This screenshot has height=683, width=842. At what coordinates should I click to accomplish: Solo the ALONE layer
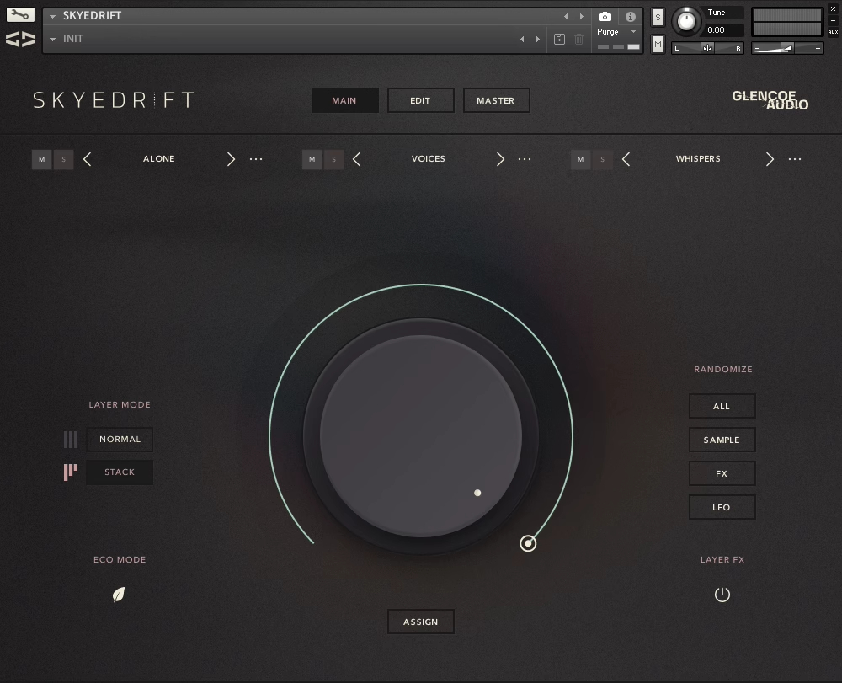pos(63,159)
